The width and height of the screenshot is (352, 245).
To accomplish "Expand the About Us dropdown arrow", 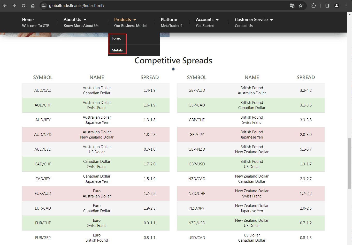I will pyautogui.click(x=85, y=20).
